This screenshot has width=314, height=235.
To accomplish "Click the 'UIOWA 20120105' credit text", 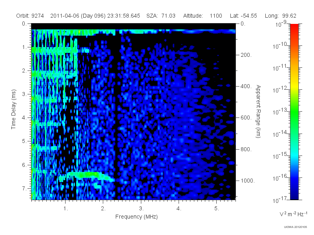I will click(x=296, y=227).
